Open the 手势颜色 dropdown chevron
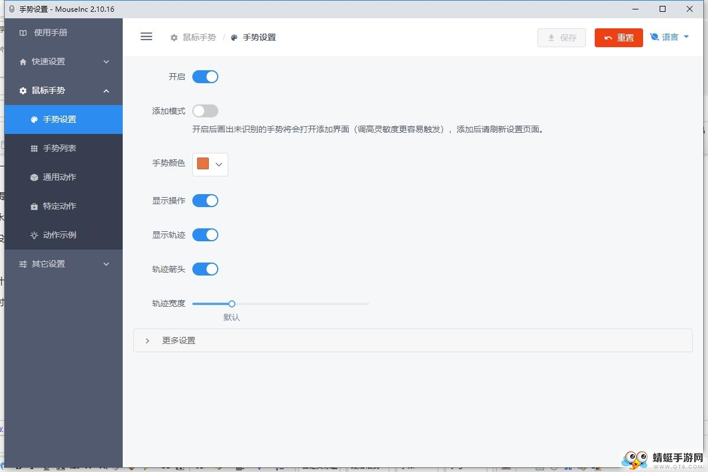 [219, 165]
